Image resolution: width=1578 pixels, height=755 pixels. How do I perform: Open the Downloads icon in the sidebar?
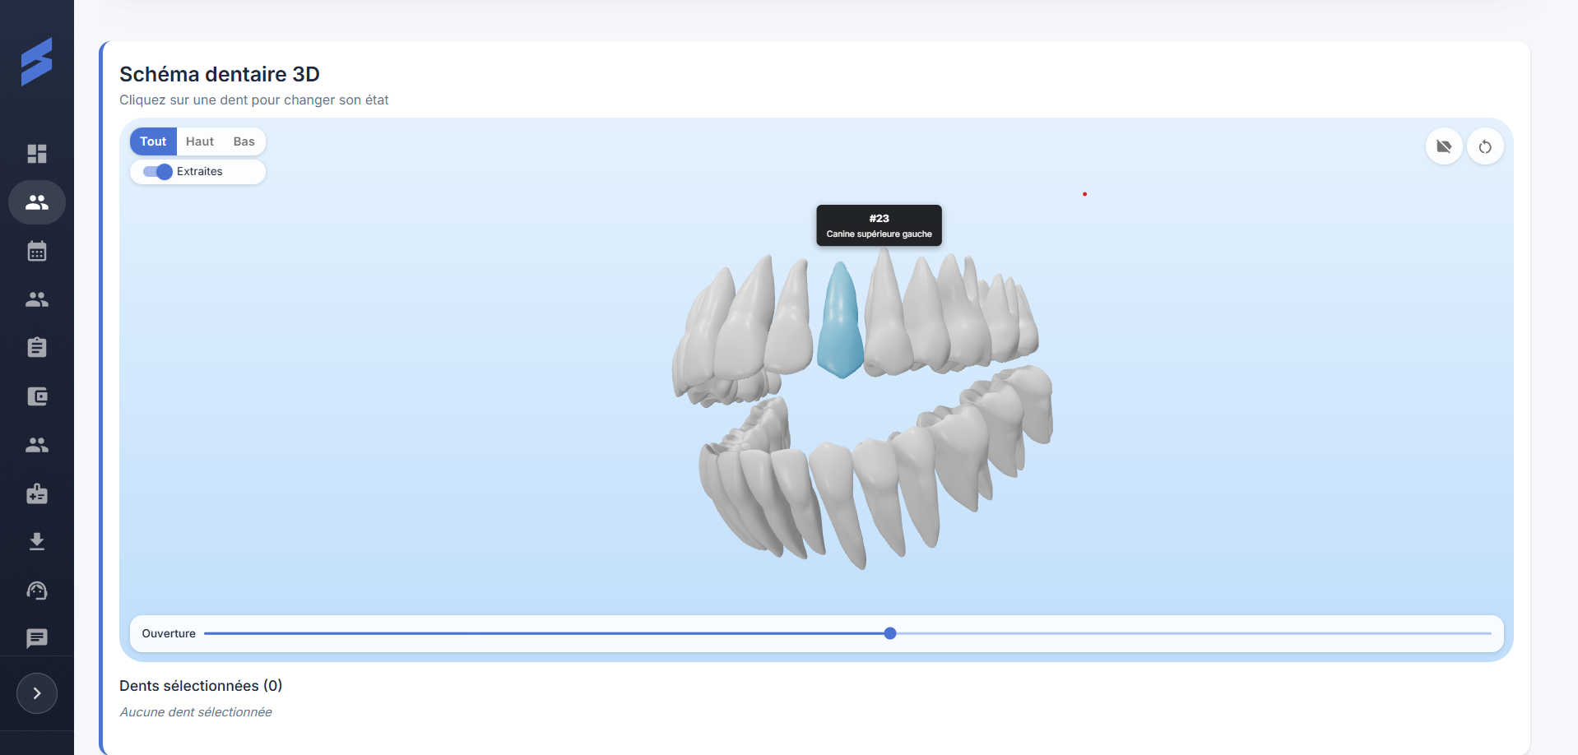(x=36, y=541)
